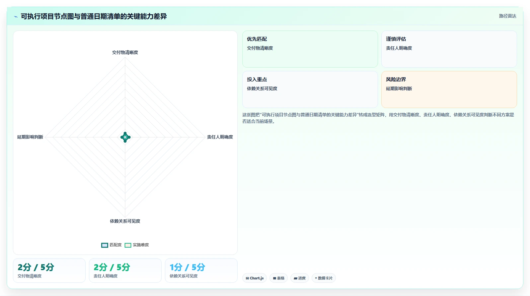The image size is (530, 296).
Task: Click the small icon beside the page title
Action: (x=16, y=17)
